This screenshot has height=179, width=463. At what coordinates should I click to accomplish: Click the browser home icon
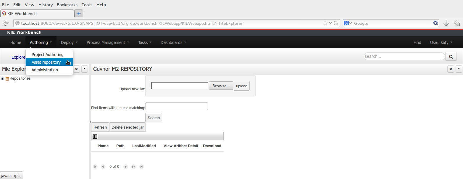[457, 23]
